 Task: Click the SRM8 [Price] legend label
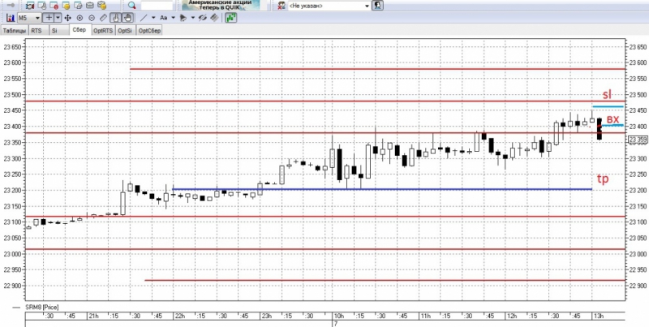tap(42, 308)
